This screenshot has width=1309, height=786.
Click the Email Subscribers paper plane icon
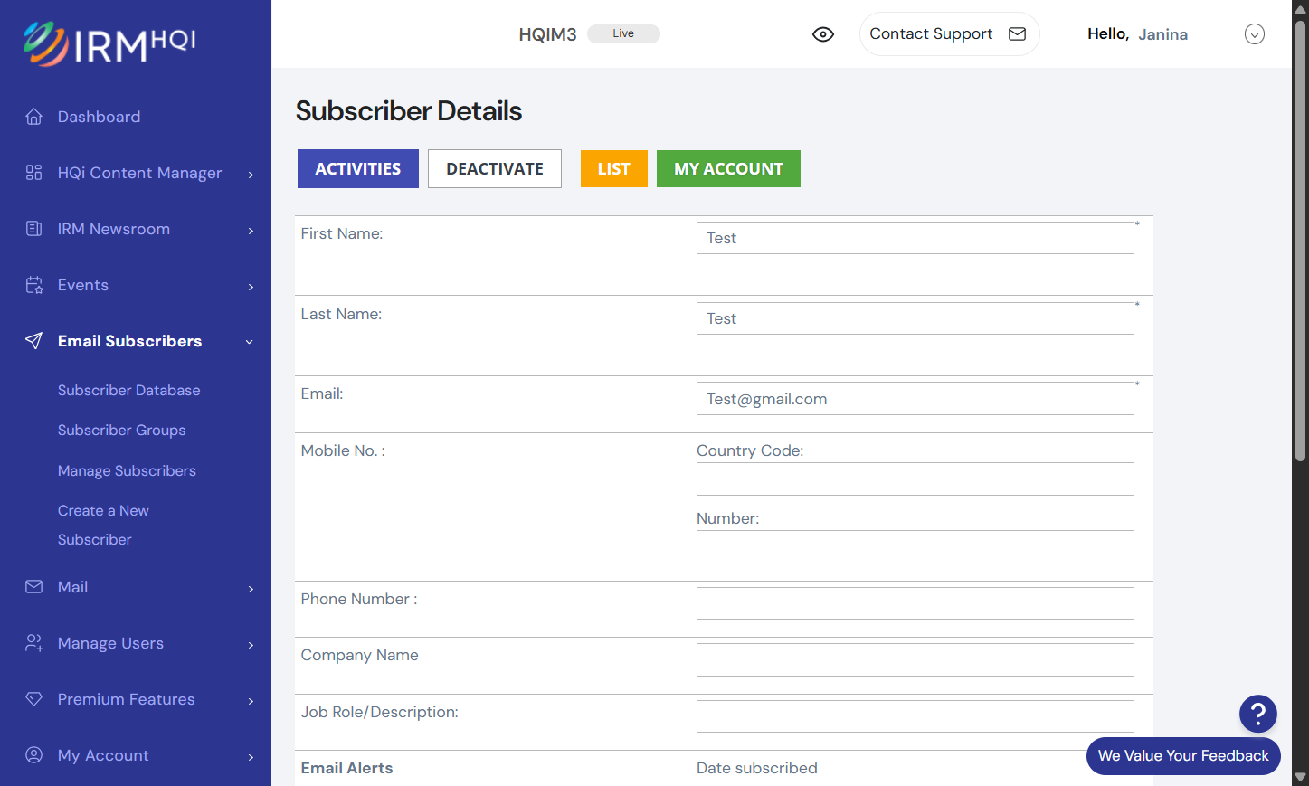tap(34, 341)
